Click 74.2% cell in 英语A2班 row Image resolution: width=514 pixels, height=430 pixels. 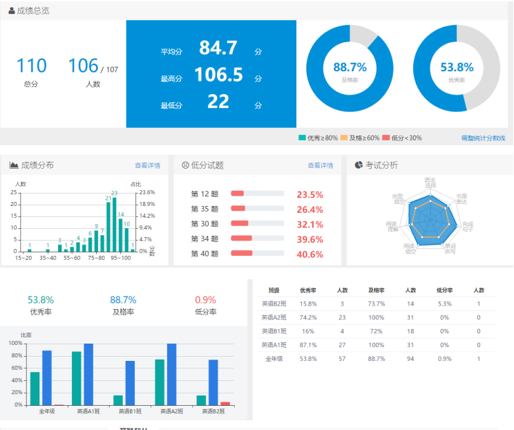308,317
